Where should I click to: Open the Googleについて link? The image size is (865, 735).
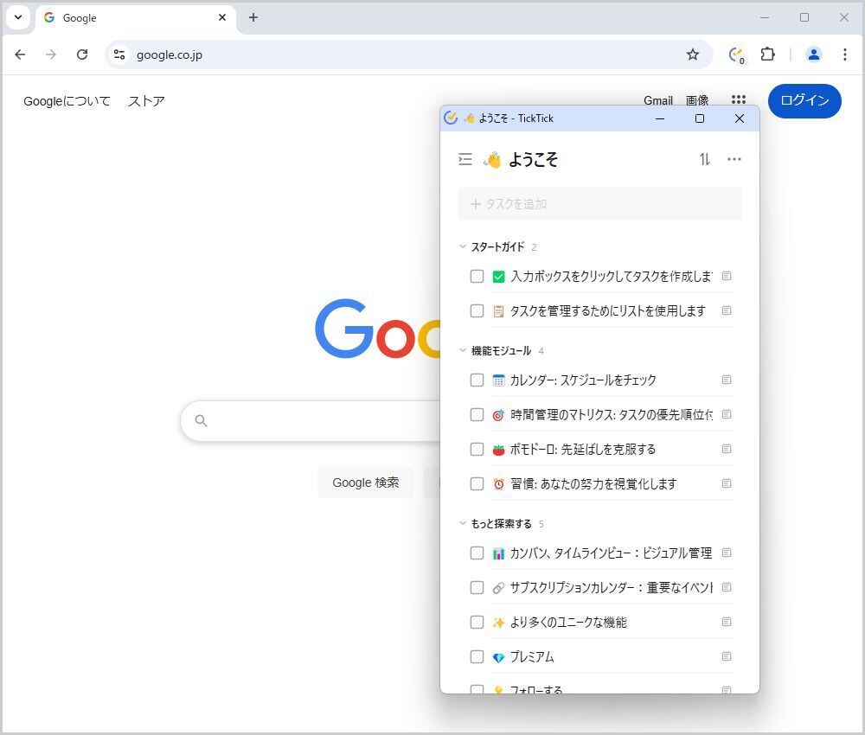67,101
